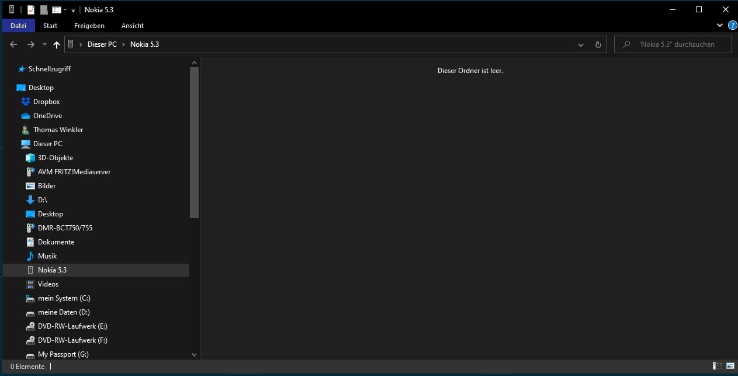738x376 pixels.
Task: Open the Customize Quick Access Toolbar dropdown
Action: point(73,11)
